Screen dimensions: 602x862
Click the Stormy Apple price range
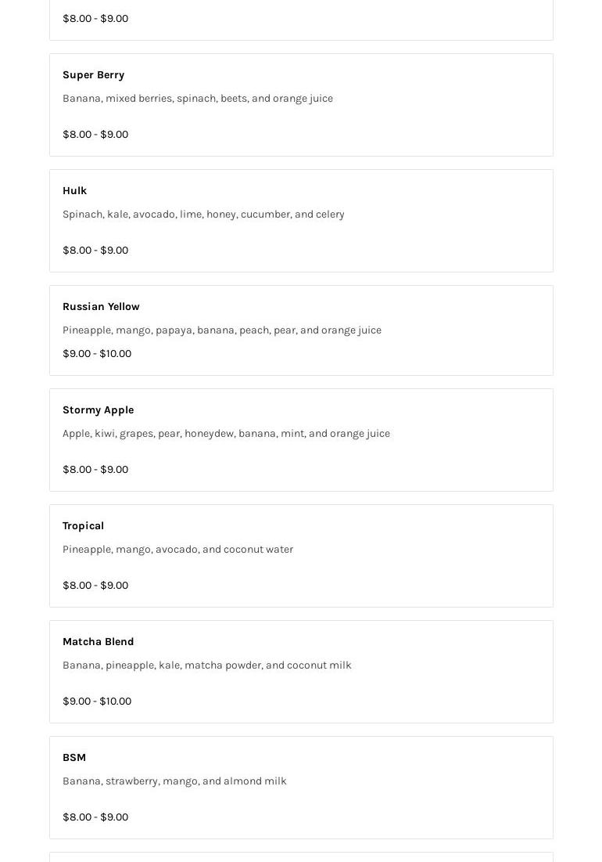(x=95, y=470)
